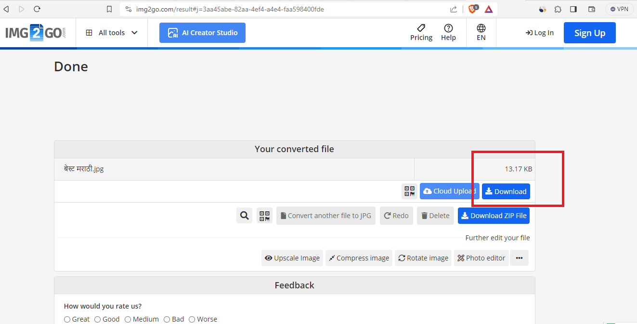Open Help from the question mark icon
This screenshot has height=324, width=637.
click(448, 32)
